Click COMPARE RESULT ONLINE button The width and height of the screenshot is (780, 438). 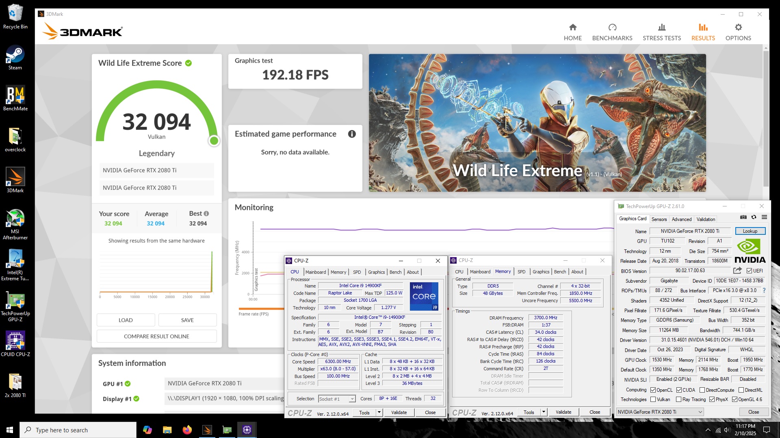[156, 336]
